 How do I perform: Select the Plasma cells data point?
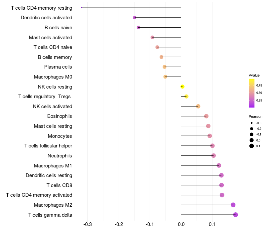click(165, 67)
